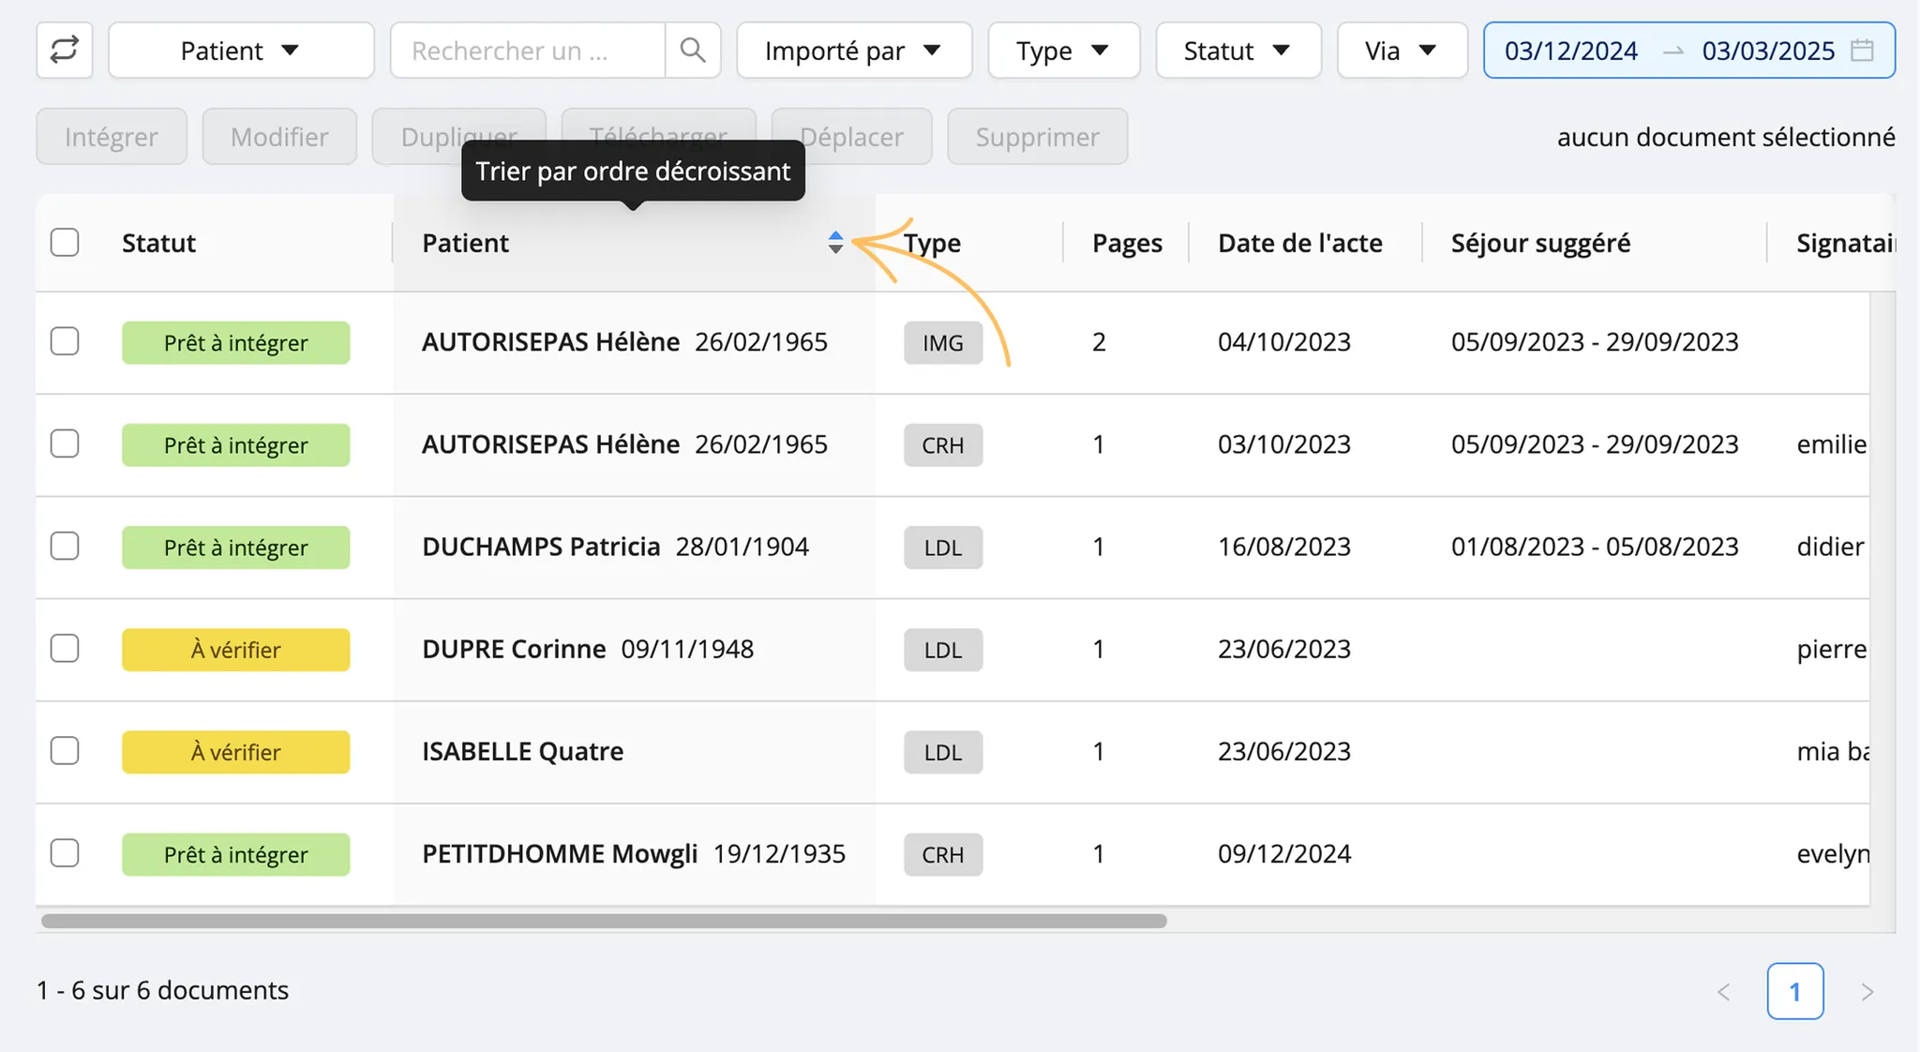Click the horizontal table scrollbar
The image size is (1920, 1052).
pos(604,922)
